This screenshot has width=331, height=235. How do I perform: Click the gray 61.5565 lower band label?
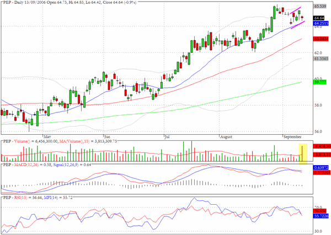[x=321, y=58]
